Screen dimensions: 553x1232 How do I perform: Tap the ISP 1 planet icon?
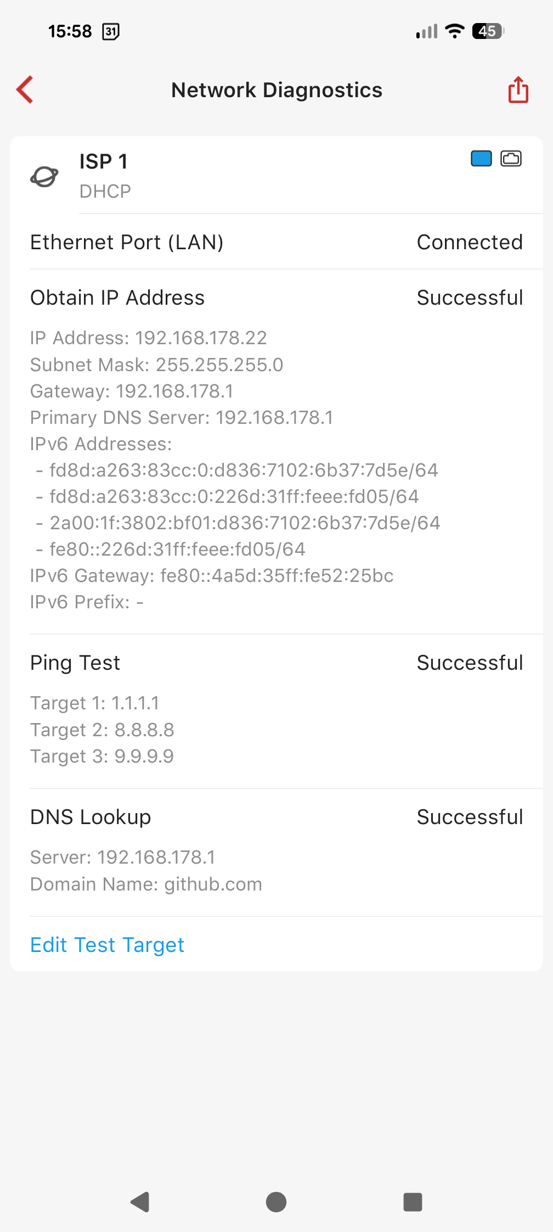coord(44,176)
